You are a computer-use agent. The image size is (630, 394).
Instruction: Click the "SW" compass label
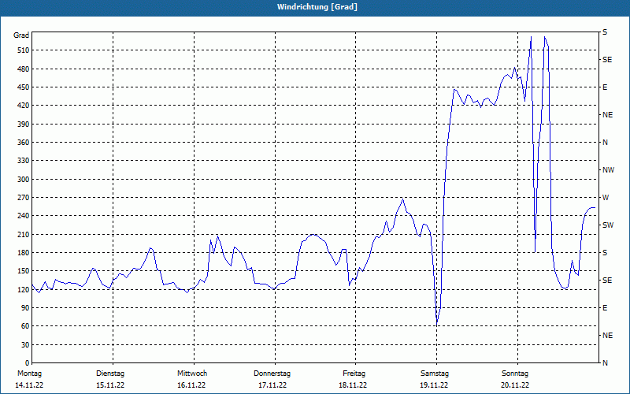(x=608, y=225)
